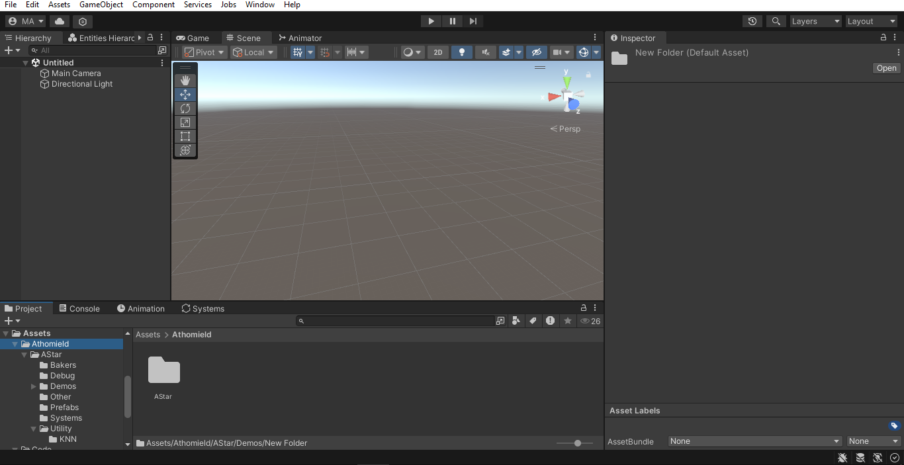The image size is (904, 465).
Task: Click the cloud services icon
Action: [60, 21]
